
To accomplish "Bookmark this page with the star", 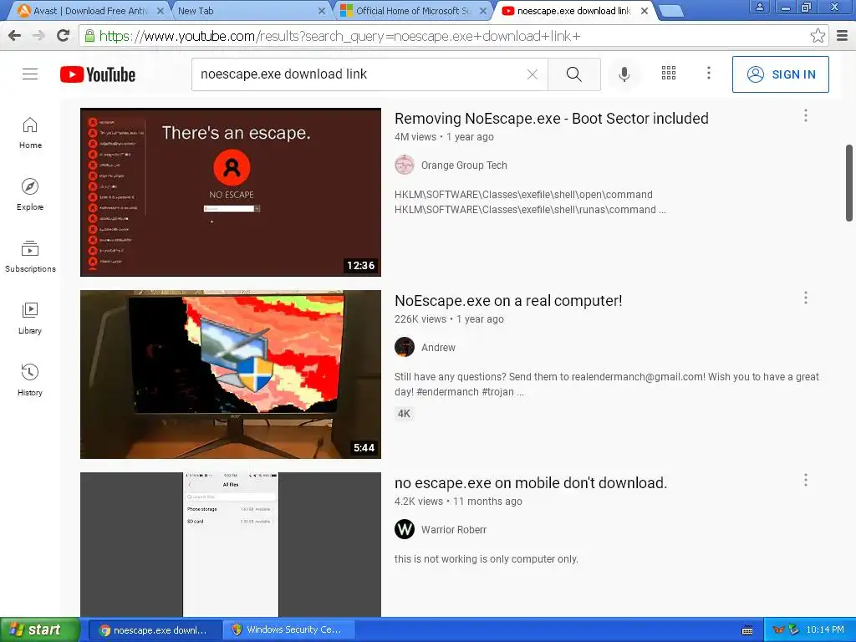I will (x=818, y=35).
